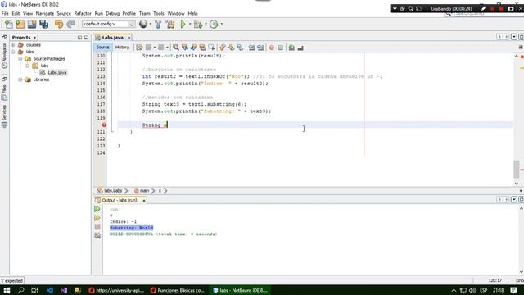The height and width of the screenshot is (295, 524).
Task: Run the project with green play button
Action: (183, 24)
